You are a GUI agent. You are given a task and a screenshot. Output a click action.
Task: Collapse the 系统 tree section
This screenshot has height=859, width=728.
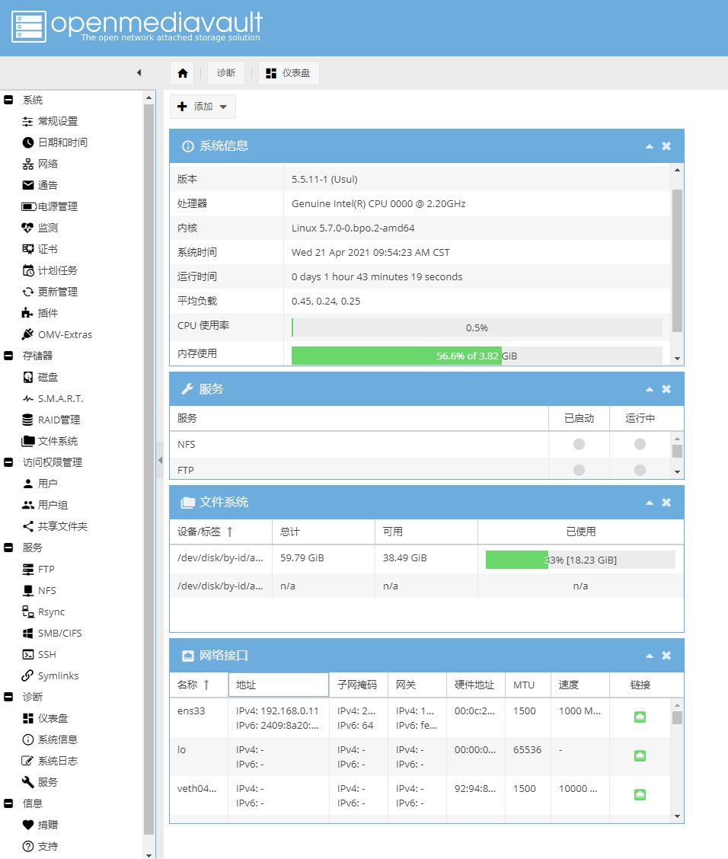(8, 100)
